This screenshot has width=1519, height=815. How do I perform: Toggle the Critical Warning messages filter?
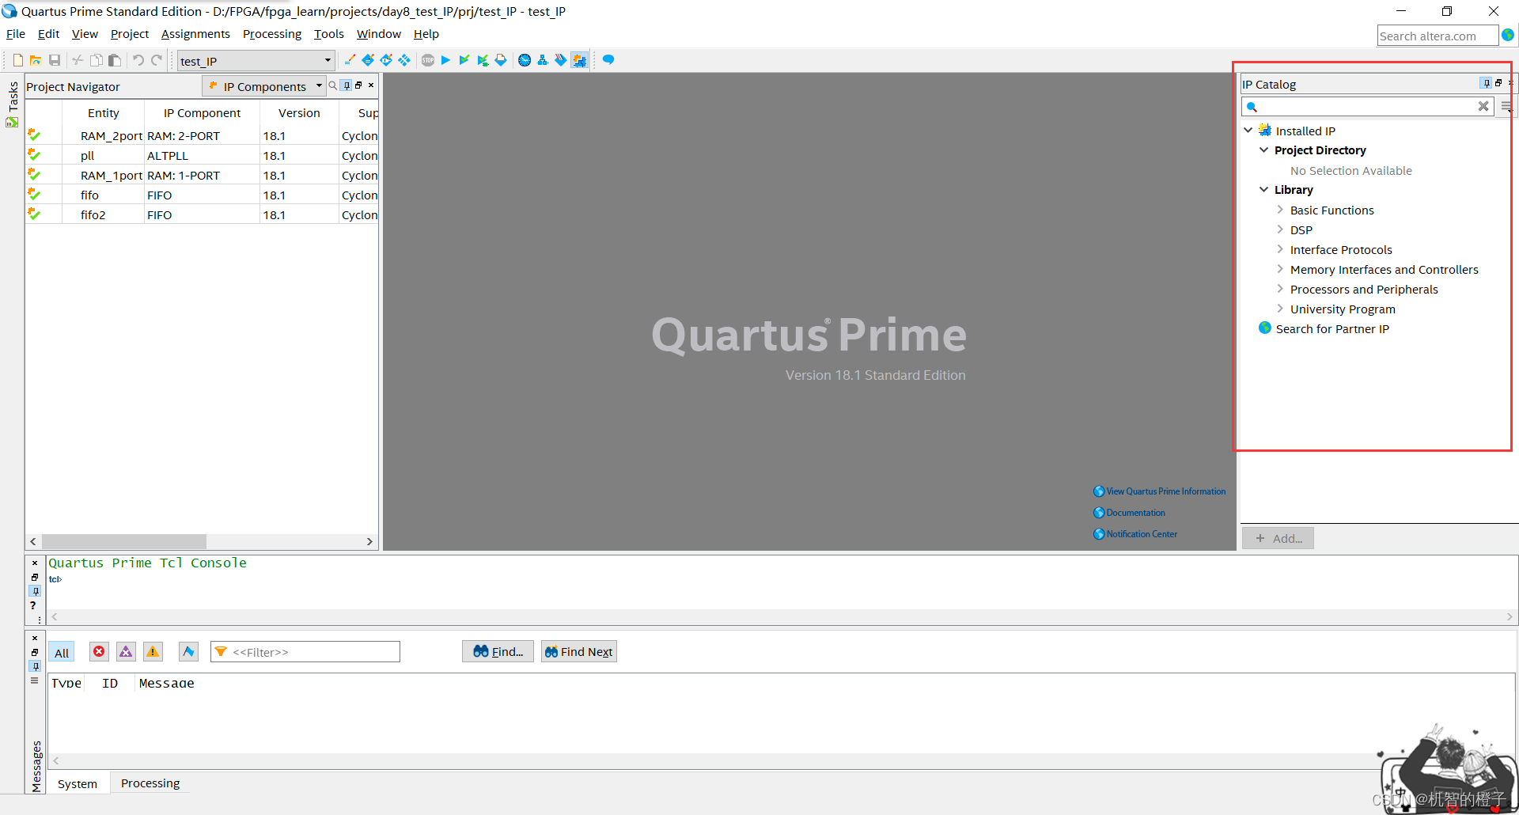(x=126, y=651)
